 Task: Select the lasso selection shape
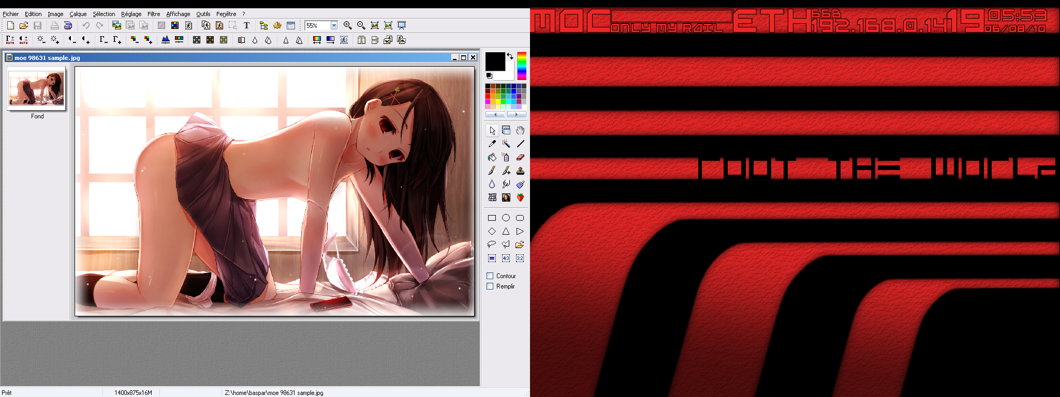[x=492, y=245]
